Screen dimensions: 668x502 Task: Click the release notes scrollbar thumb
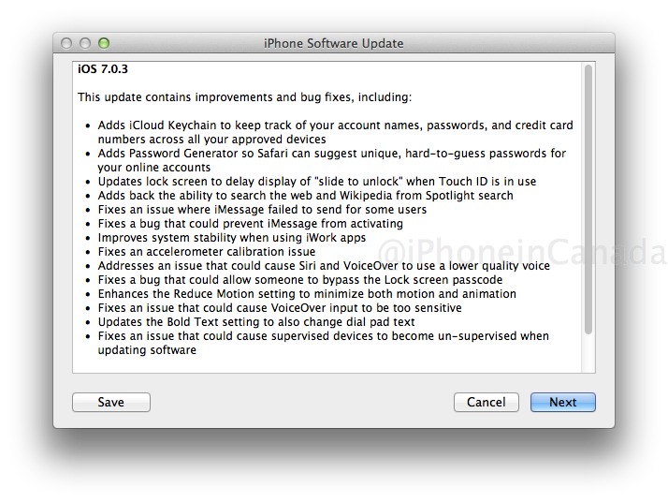(x=588, y=199)
